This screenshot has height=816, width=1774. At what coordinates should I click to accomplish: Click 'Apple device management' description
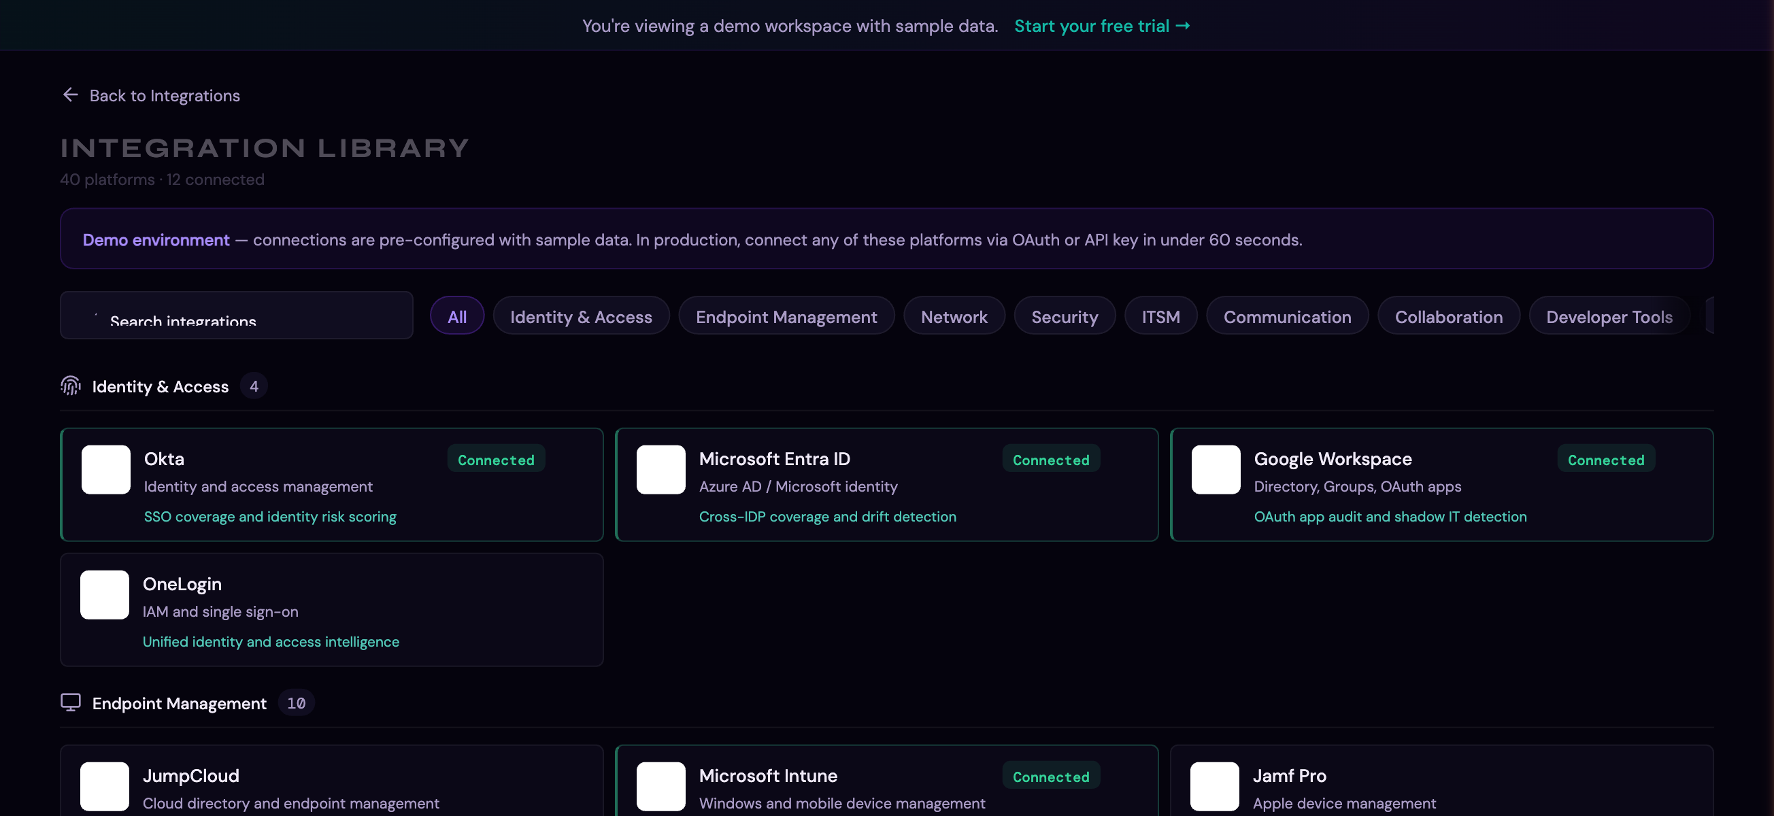click(x=1343, y=803)
